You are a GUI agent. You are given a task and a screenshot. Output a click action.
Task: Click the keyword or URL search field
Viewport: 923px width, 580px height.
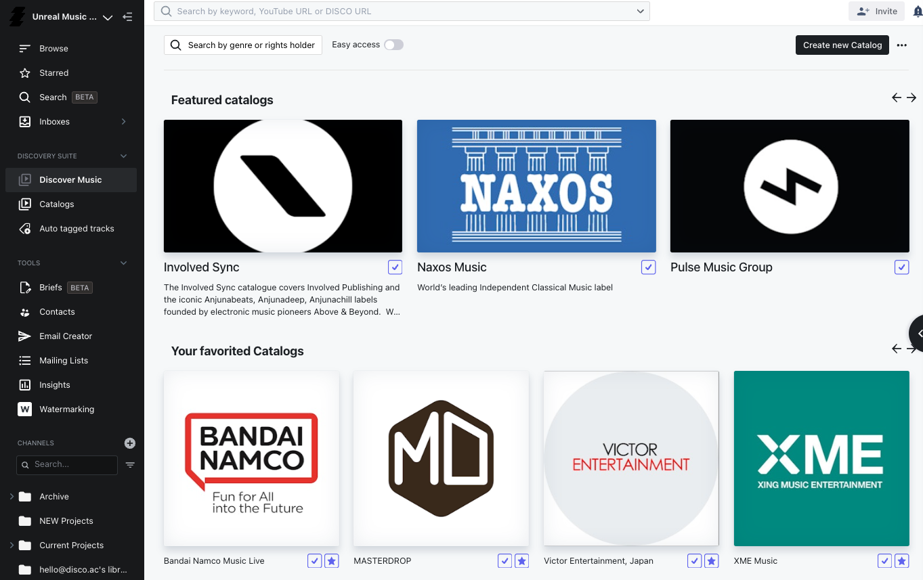pyautogui.click(x=402, y=12)
